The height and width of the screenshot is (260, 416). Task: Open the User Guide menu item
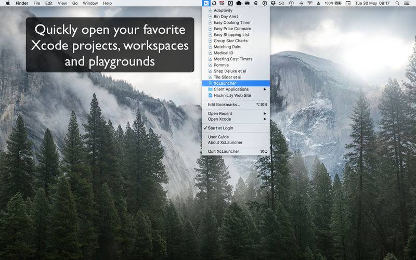pos(236,137)
